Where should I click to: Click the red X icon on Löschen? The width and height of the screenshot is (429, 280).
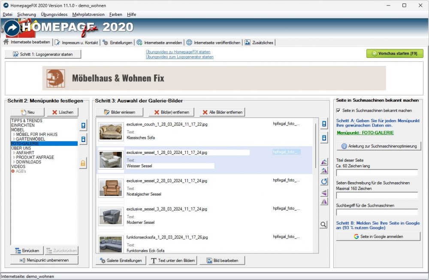pyautogui.click(x=54, y=112)
